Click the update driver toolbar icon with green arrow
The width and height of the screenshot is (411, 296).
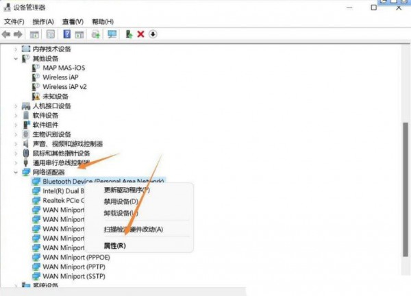click(x=129, y=34)
